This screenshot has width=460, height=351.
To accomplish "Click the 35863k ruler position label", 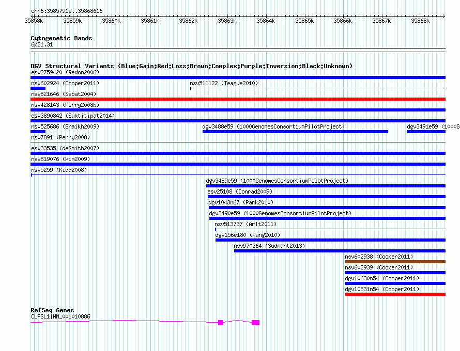I will pos(226,21).
